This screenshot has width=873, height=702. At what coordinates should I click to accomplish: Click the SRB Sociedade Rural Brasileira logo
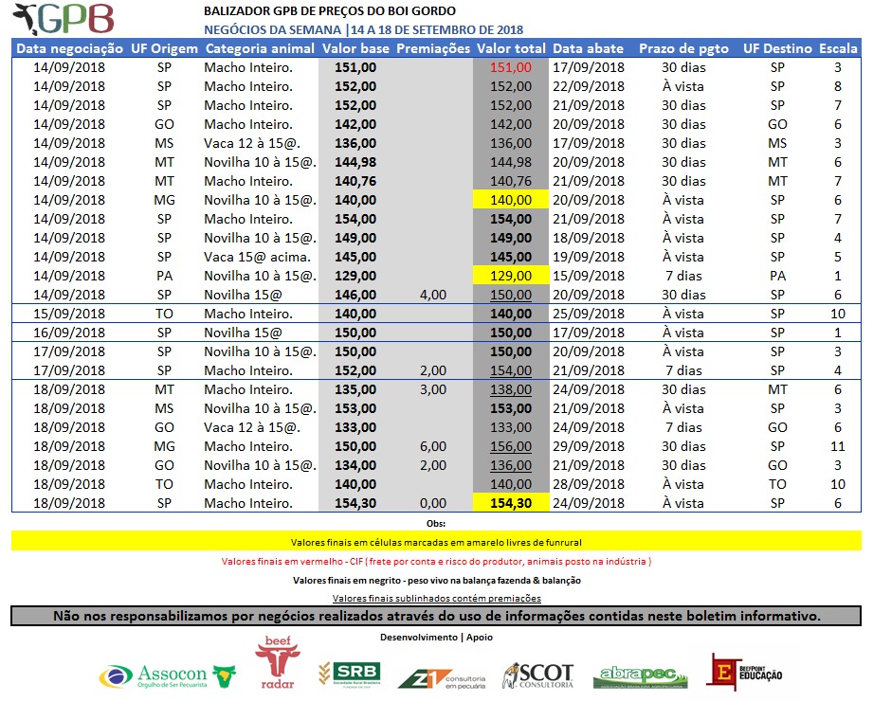click(x=350, y=675)
